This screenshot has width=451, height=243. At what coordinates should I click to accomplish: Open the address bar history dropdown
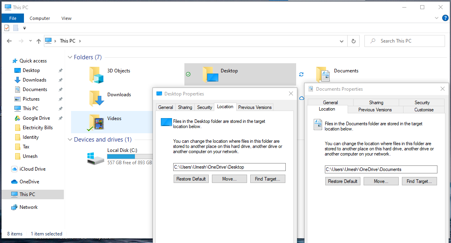click(x=341, y=41)
